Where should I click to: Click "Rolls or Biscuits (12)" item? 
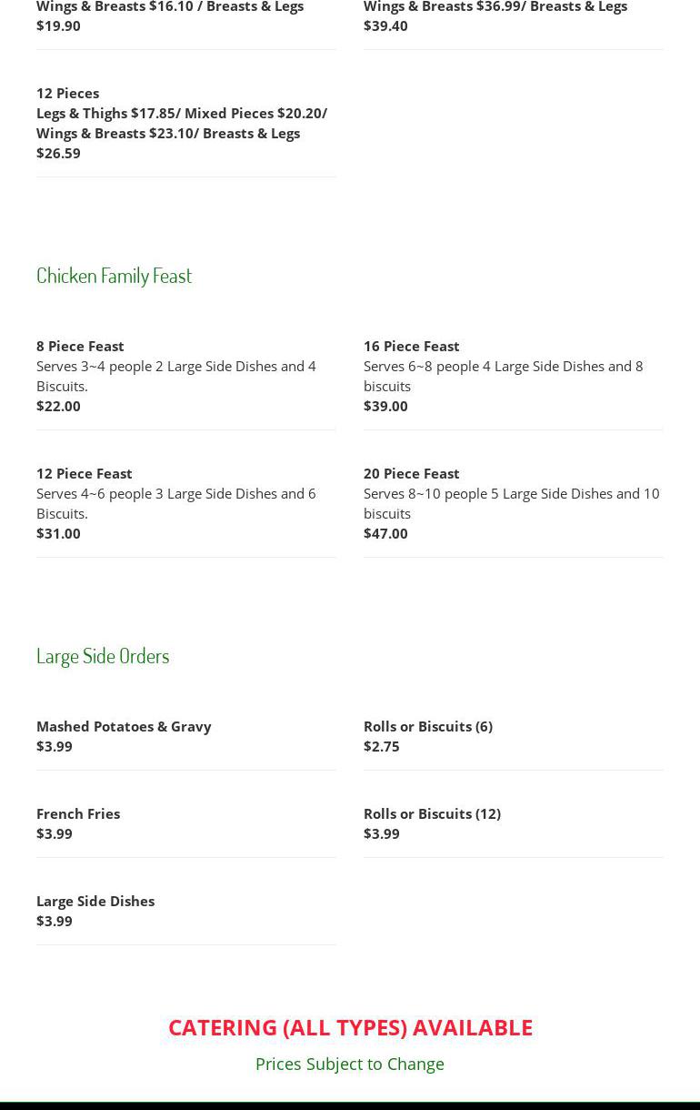coord(432,813)
